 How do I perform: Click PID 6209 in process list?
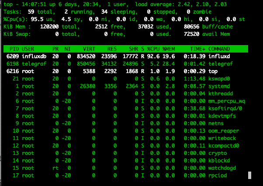[x=13, y=56]
